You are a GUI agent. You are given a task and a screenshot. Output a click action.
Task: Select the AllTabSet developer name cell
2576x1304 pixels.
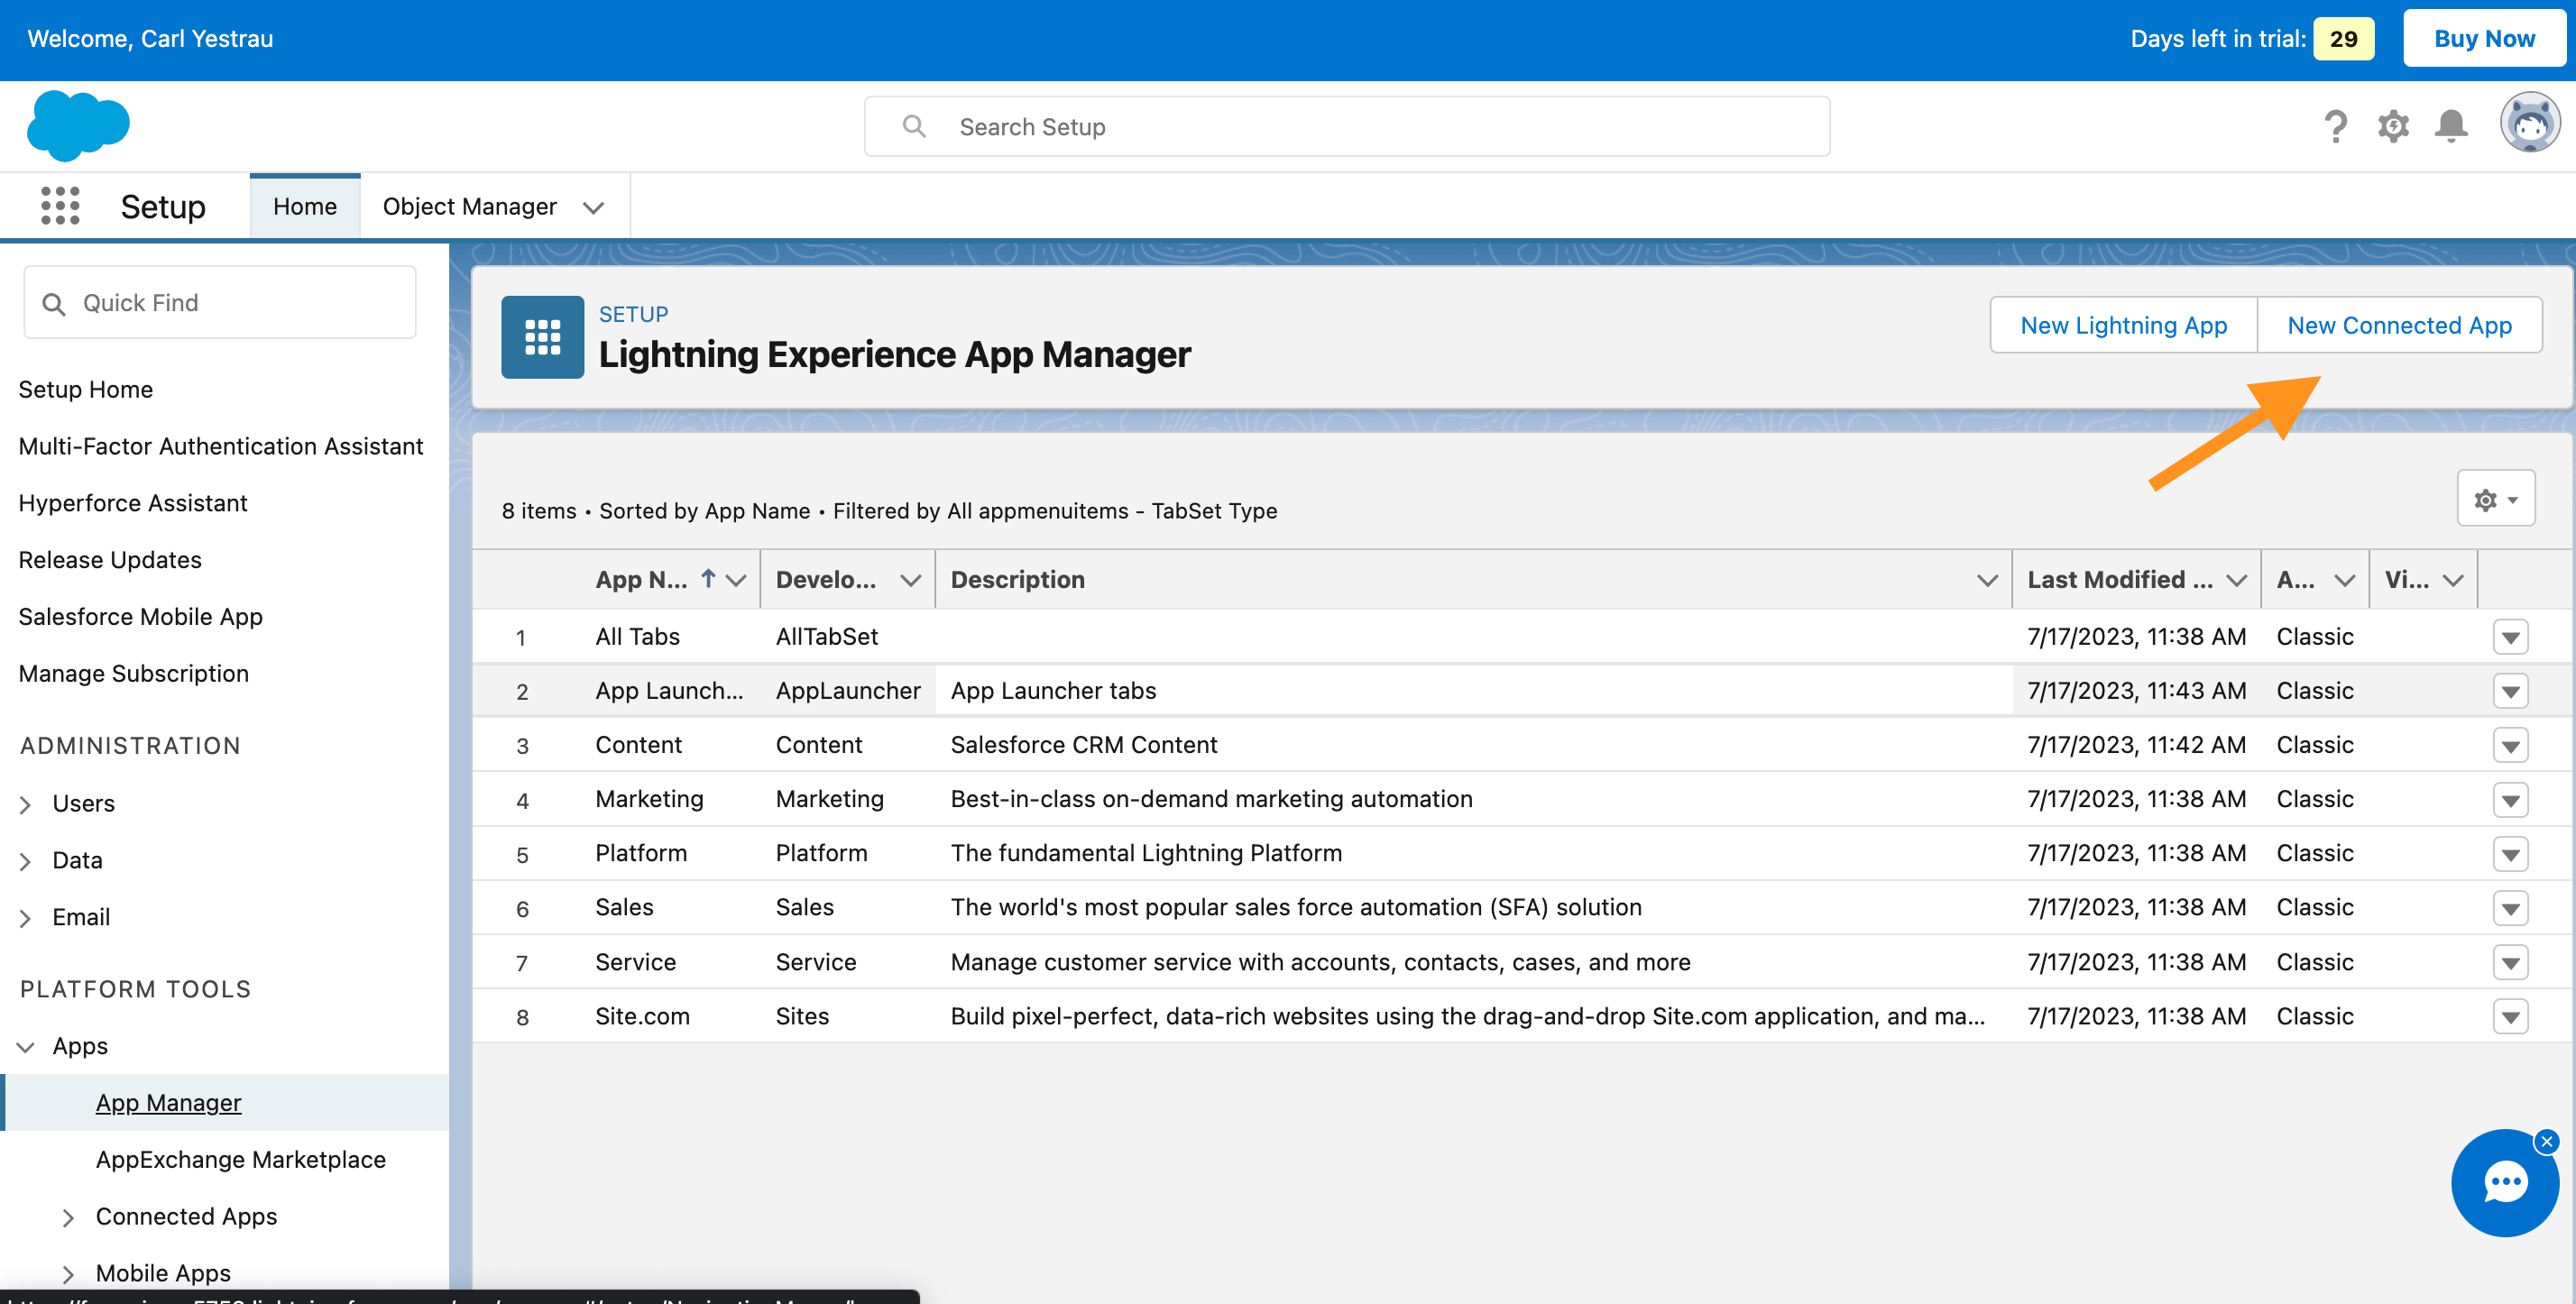[826, 637]
